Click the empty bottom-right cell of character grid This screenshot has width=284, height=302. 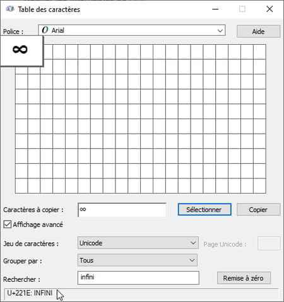pyautogui.click(x=260, y=186)
